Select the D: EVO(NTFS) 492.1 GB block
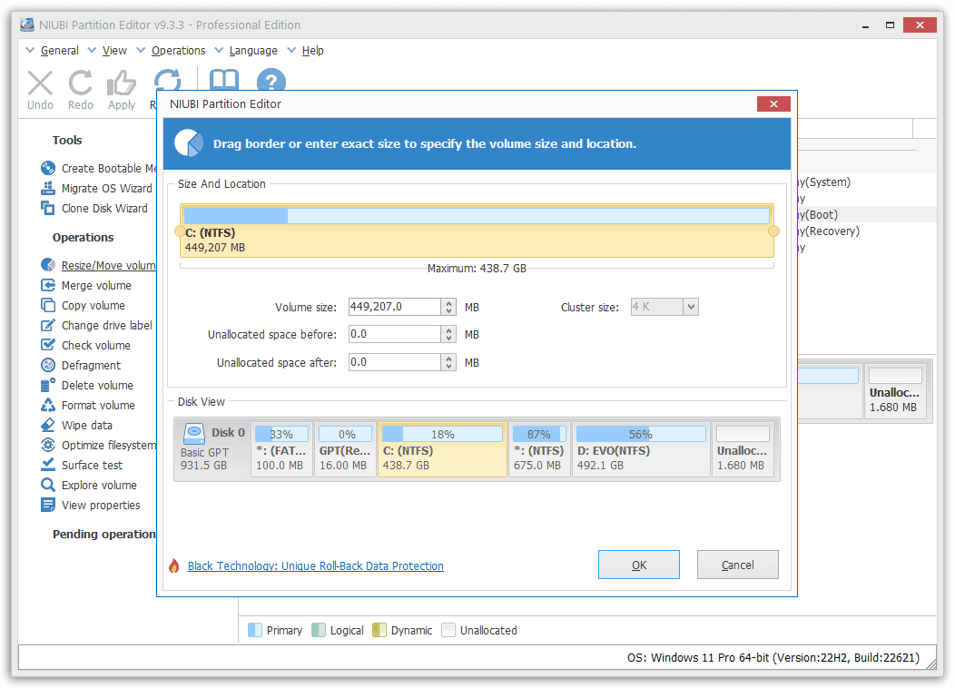Image resolution: width=955 pixels, height=688 pixels. (x=641, y=449)
